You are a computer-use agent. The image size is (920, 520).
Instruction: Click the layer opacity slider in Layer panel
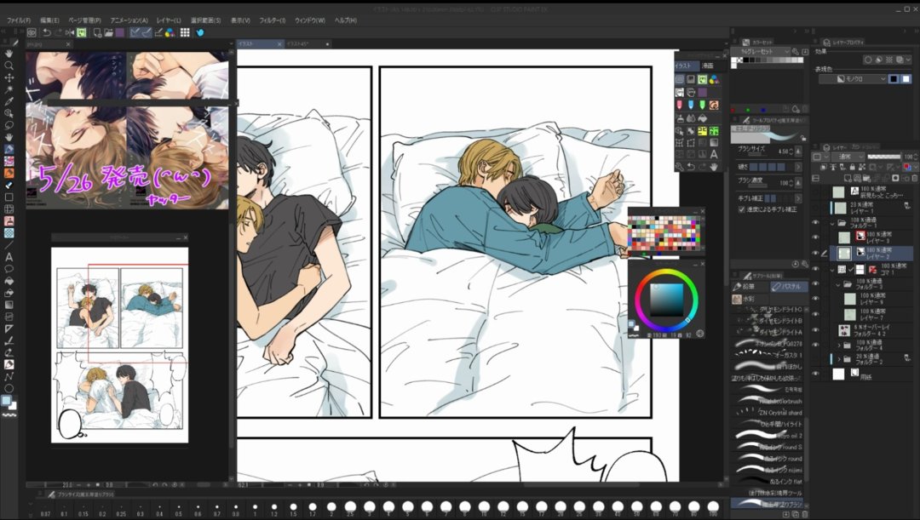pyautogui.click(x=883, y=157)
